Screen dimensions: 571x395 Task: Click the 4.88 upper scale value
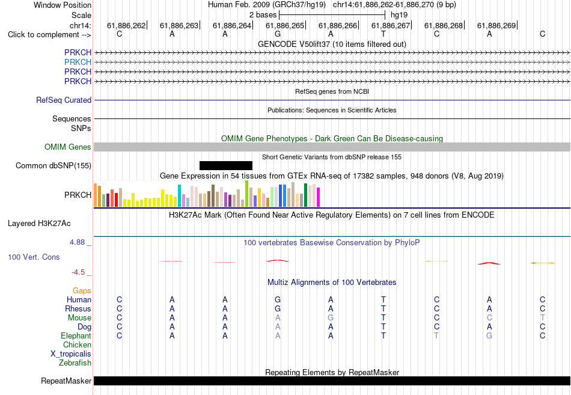tap(77, 242)
